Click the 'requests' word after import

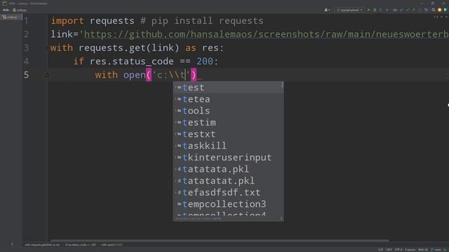tap(112, 21)
